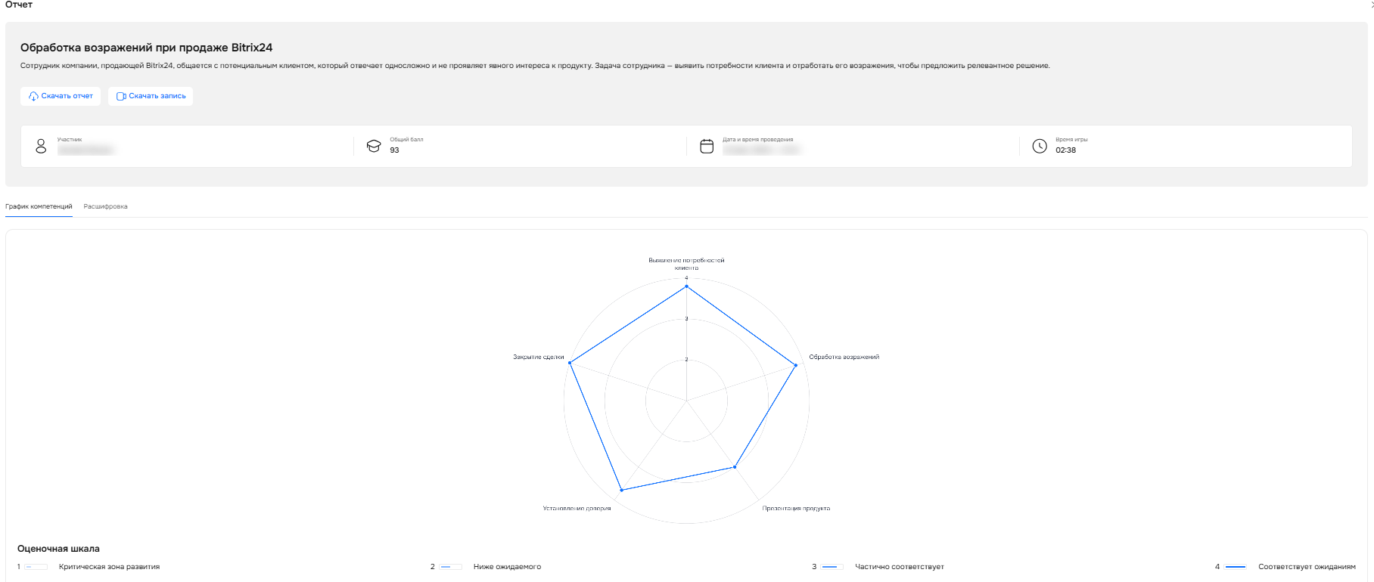Click the Оценочная шкала heading

[x=58, y=549]
